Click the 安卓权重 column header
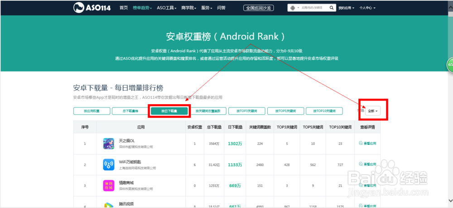Viewport: 453px width, 208px height. (195, 127)
